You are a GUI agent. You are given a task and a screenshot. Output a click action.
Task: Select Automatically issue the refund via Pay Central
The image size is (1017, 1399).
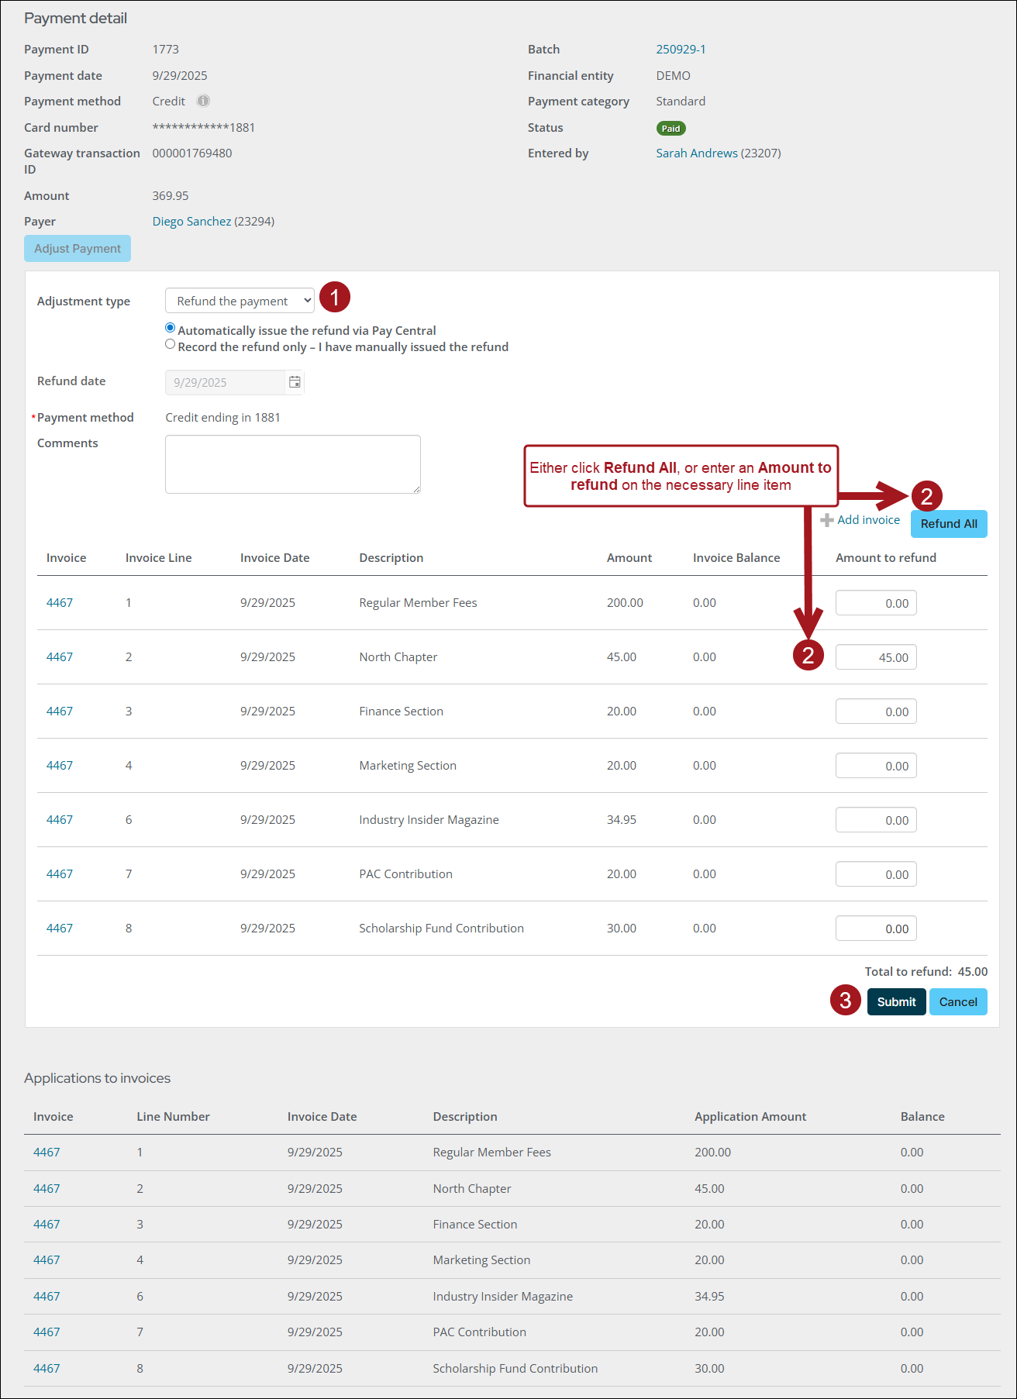pos(171,329)
